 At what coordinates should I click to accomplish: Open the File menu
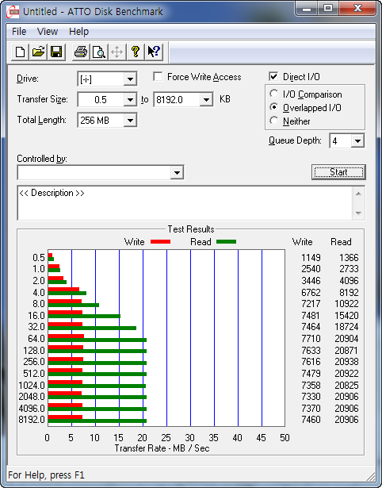click(x=19, y=32)
